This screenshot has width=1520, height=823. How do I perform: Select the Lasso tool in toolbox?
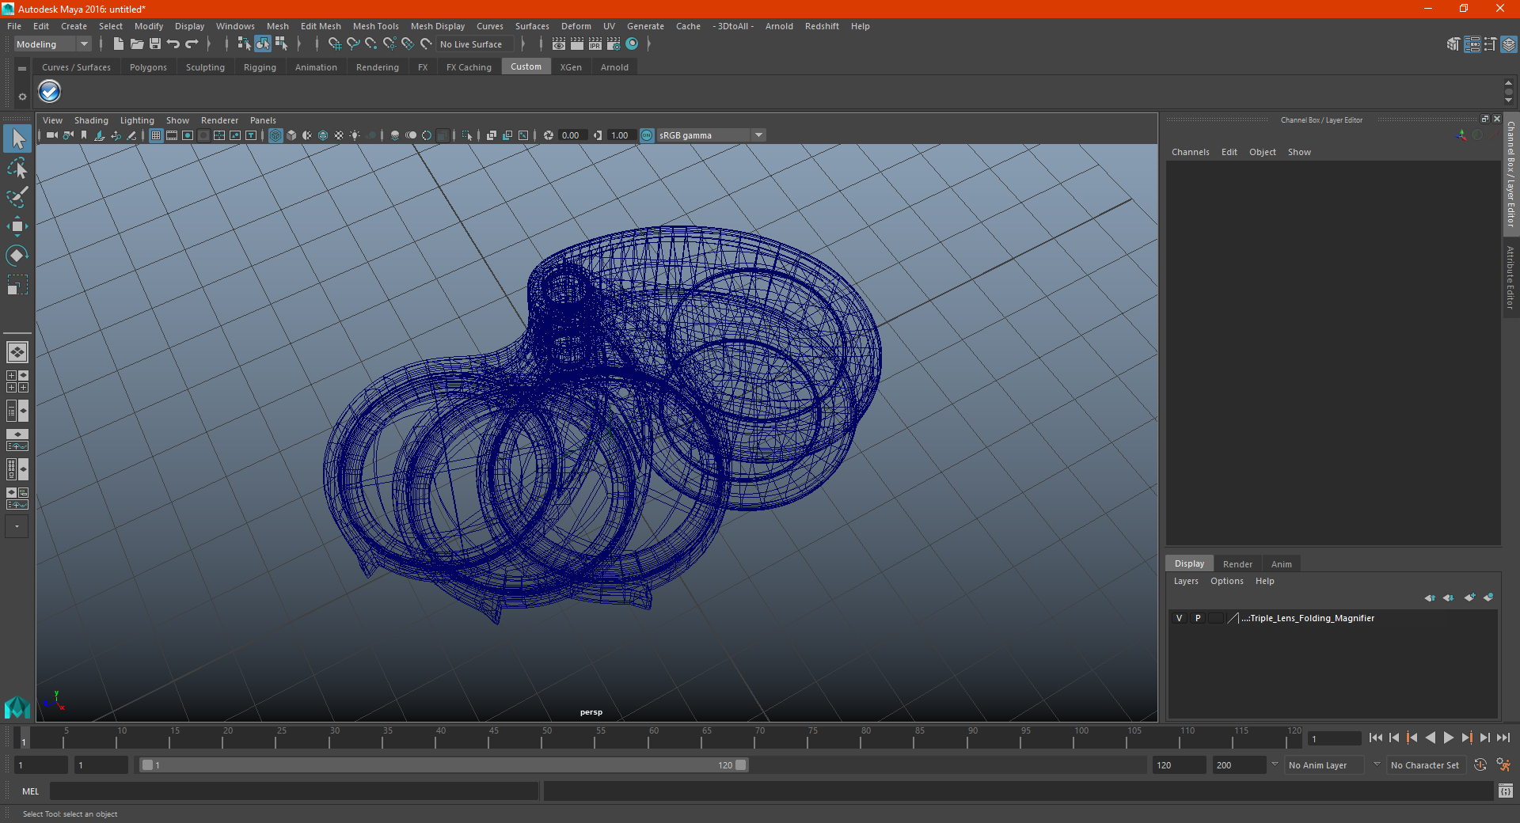[x=17, y=168]
